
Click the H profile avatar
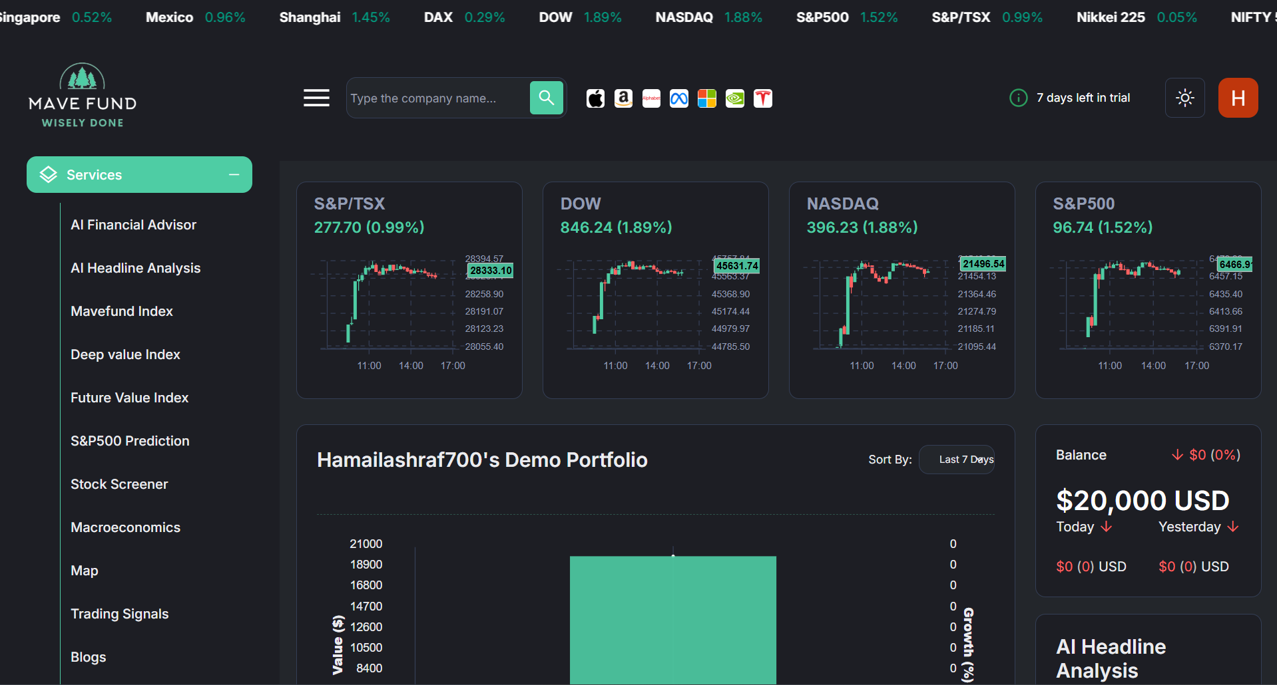pyautogui.click(x=1238, y=98)
